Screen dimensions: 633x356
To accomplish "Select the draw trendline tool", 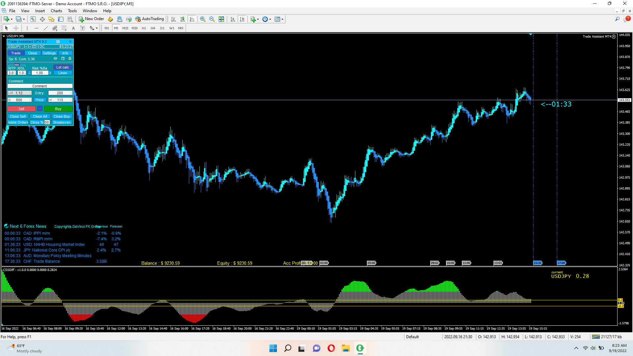I will (x=46, y=28).
